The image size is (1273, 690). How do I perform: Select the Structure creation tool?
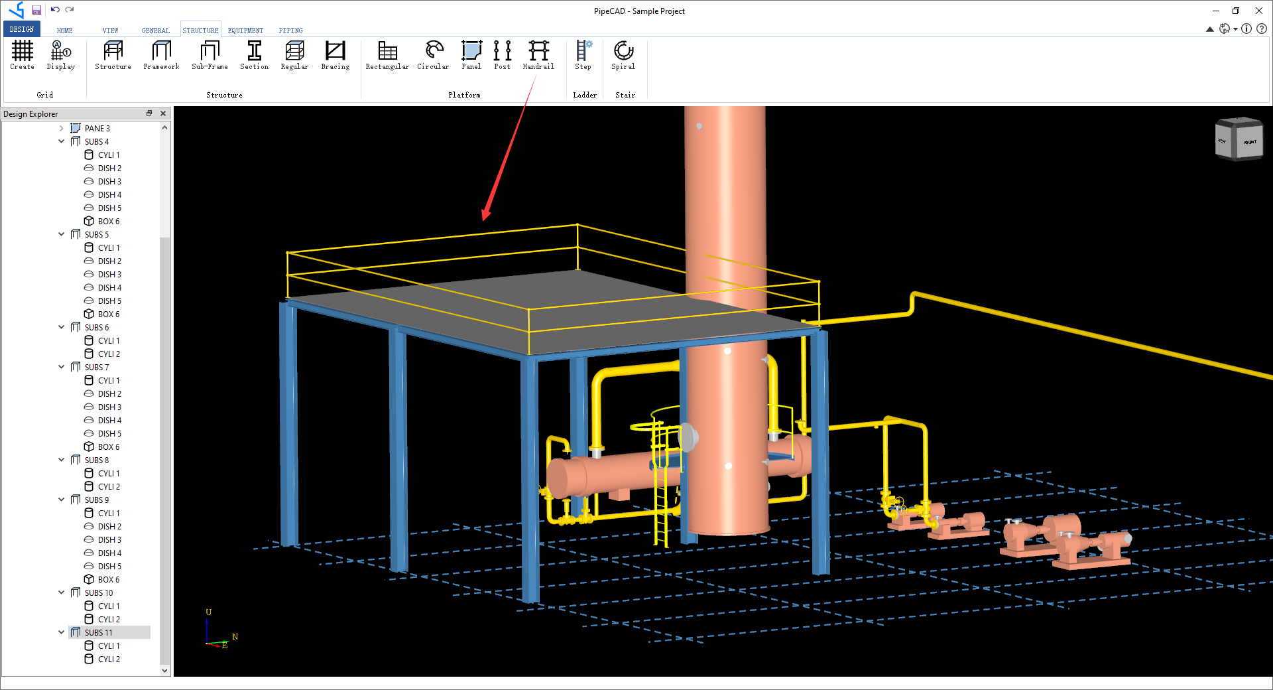tap(112, 56)
